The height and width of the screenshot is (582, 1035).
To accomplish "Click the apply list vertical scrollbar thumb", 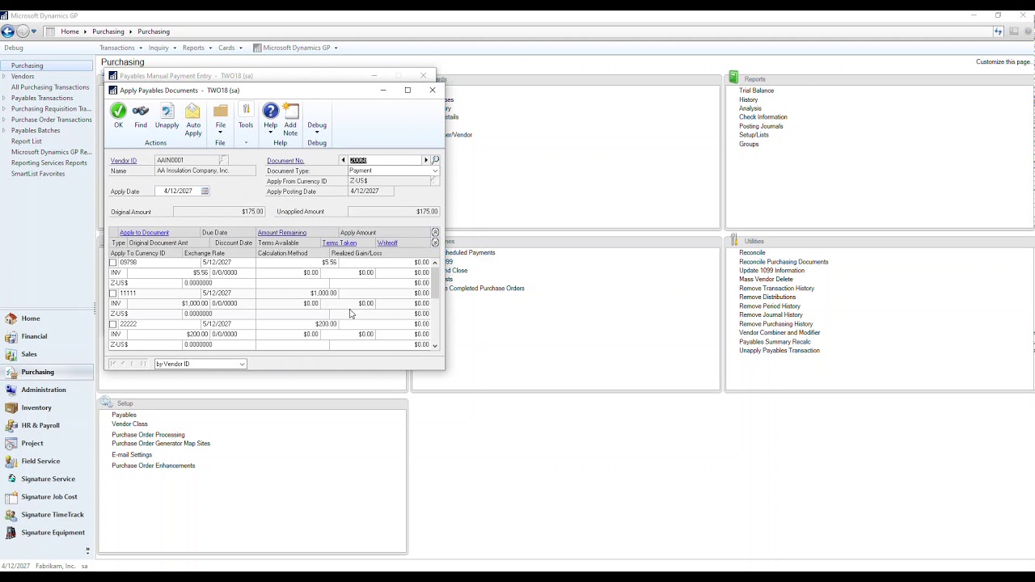I will point(435,283).
